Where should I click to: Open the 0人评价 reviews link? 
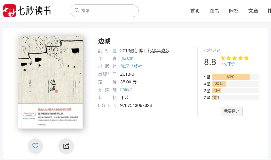click(228, 64)
